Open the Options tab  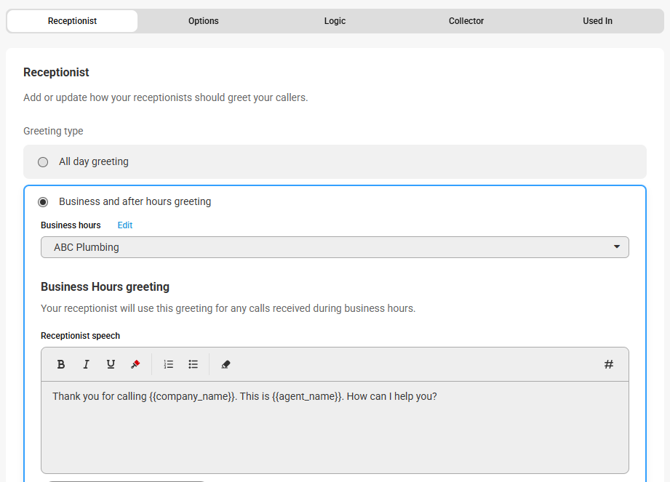pyautogui.click(x=204, y=21)
